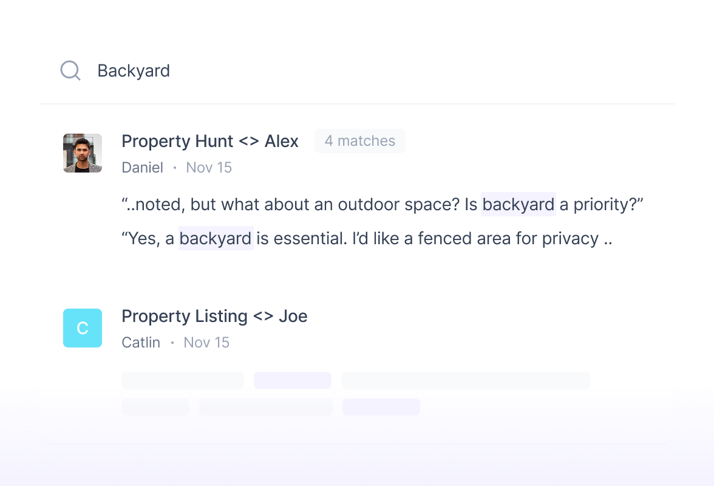Click the longest gray placeholder bar under Catlin

(x=465, y=380)
